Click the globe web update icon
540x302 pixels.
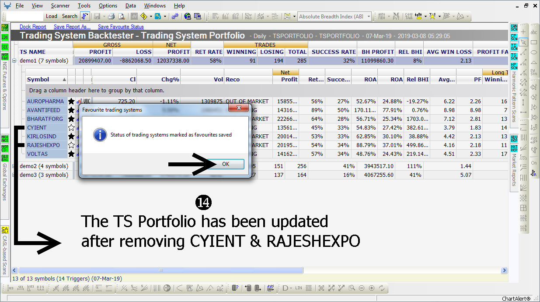click(188, 16)
